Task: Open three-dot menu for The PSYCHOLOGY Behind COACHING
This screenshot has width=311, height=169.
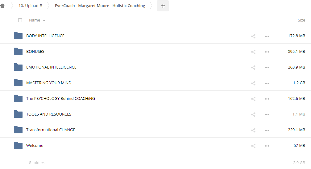Action: pyautogui.click(x=267, y=99)
